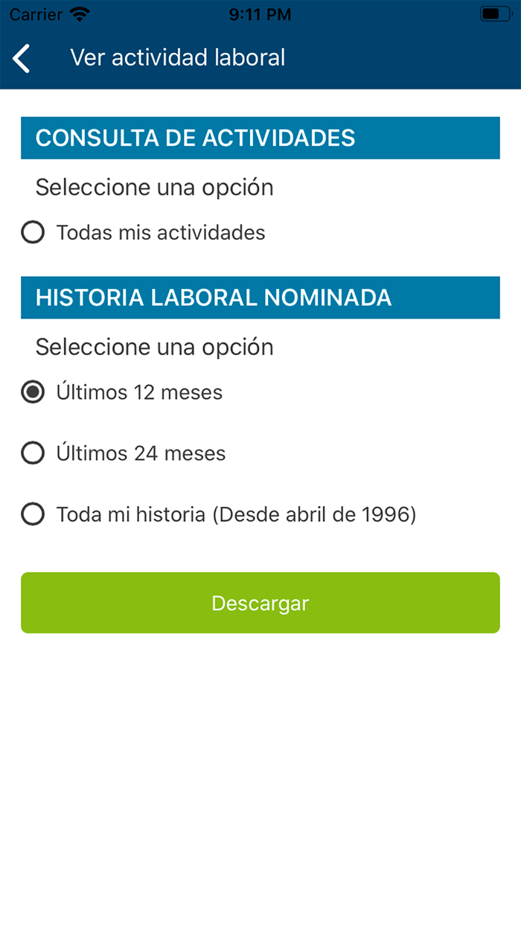The height and width of the screenshot is (926, 521).
Task: Select the Todas mis actividades option
Action: point(160,232)
